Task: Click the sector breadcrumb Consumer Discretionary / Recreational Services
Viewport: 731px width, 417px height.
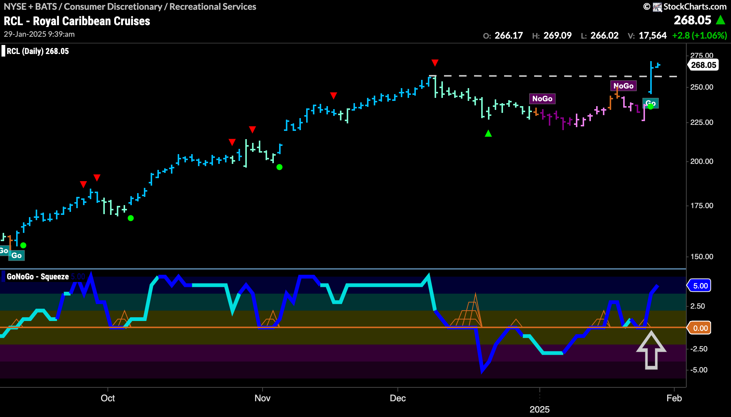Action: click(160, 7)
